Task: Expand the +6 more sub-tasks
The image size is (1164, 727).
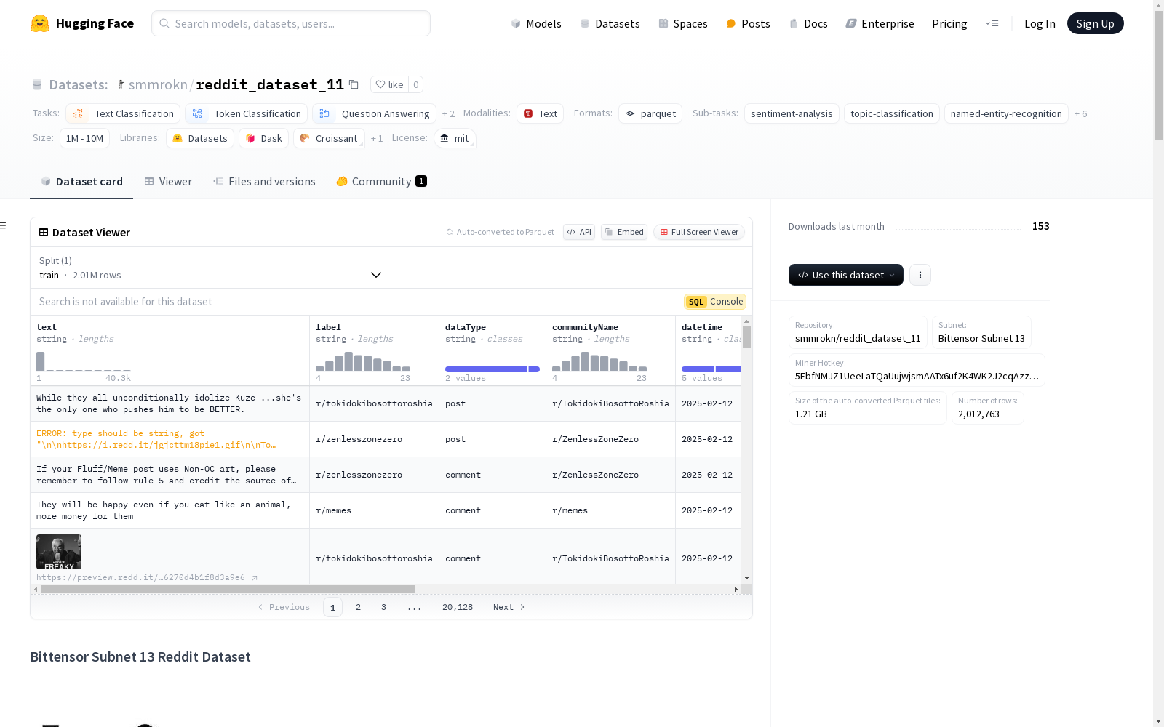Action: [1081, 113]
